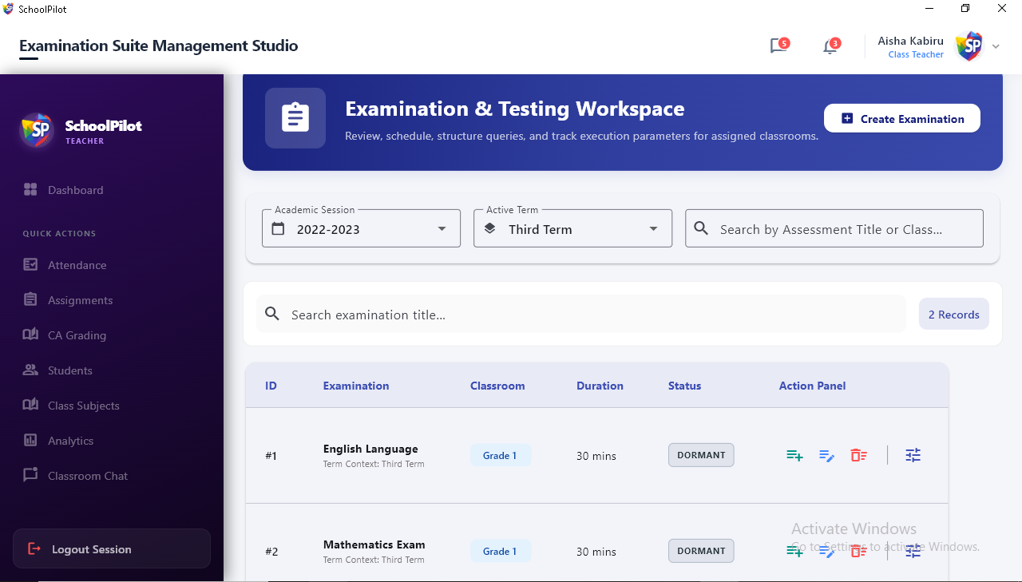
Task: Click the calendar icon in Academic Session
Action: click(278, 229)
